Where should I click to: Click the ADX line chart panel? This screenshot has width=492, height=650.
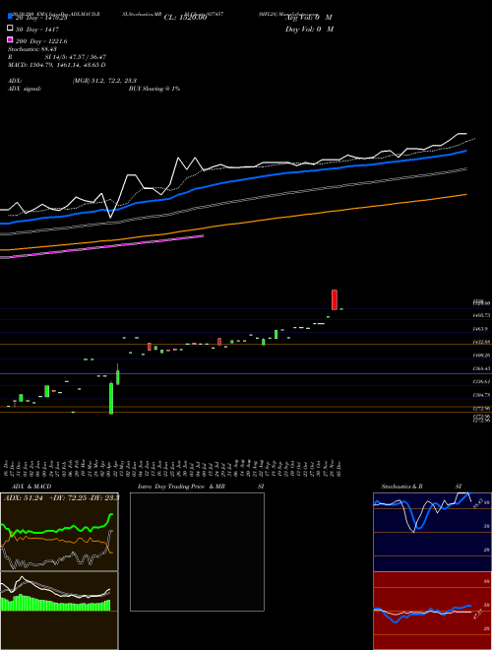click(x=59, y=532)
